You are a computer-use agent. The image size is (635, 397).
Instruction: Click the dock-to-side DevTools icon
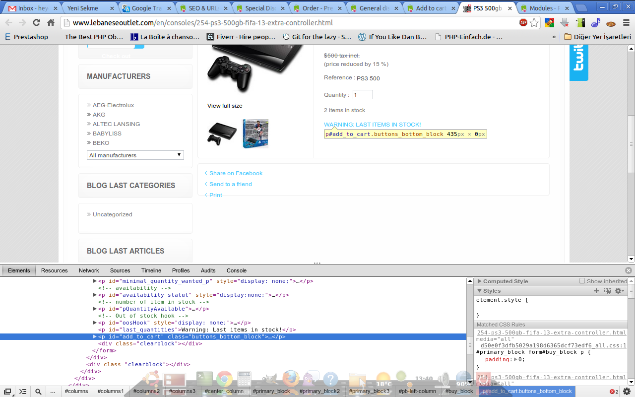7,392
